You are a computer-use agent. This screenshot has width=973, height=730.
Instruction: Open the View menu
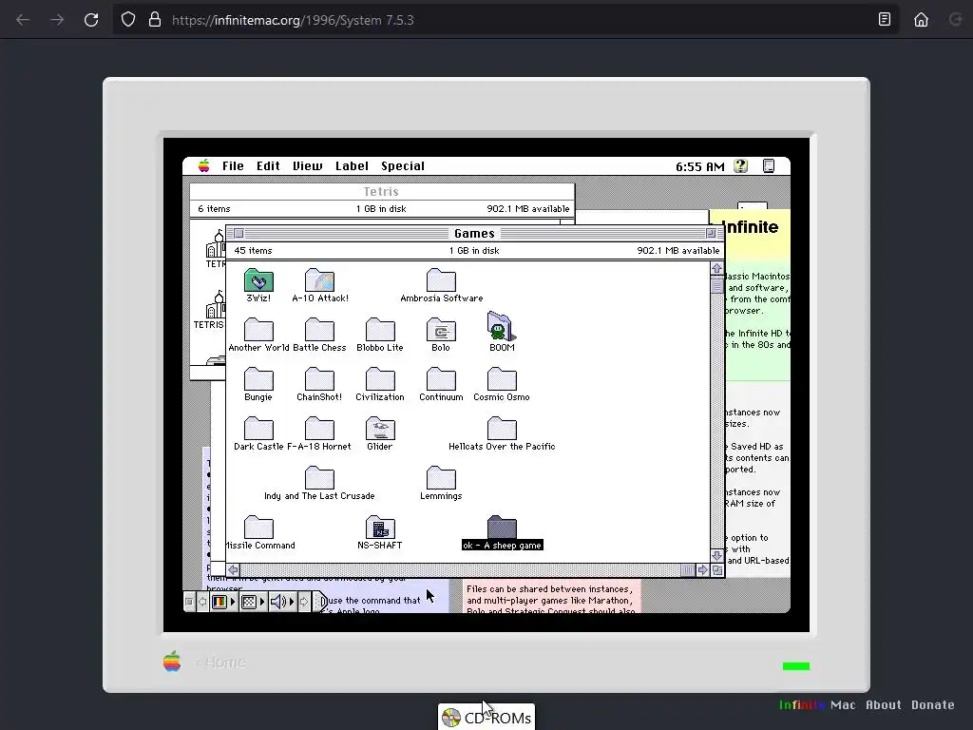pos(308,165)
